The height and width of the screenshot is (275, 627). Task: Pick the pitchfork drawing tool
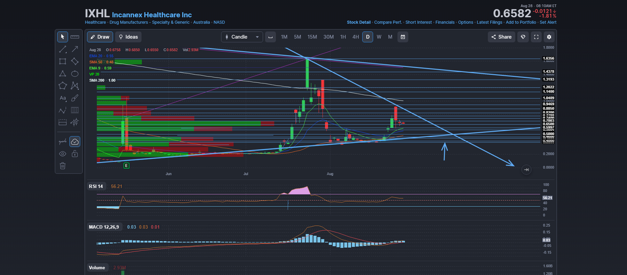click(x=75, y=122)
